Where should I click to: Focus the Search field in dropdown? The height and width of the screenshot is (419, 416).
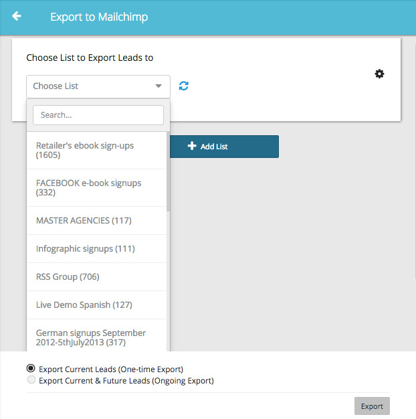98,115
